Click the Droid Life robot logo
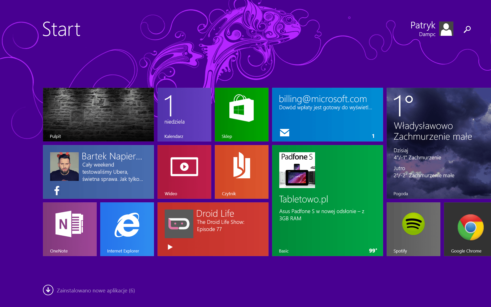 [x=179, y=224]
